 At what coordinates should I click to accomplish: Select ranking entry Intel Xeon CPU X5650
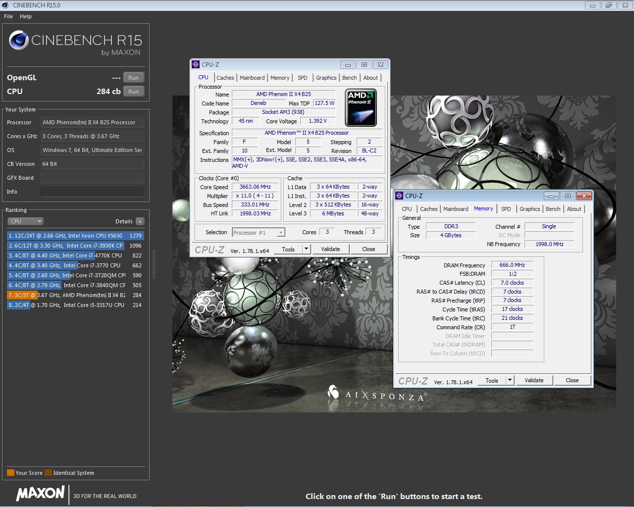[75, 236]
